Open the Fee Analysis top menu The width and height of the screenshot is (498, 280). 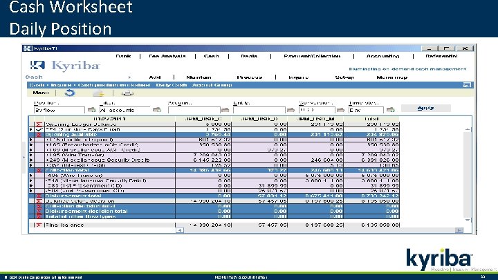(x=167, y=56)
